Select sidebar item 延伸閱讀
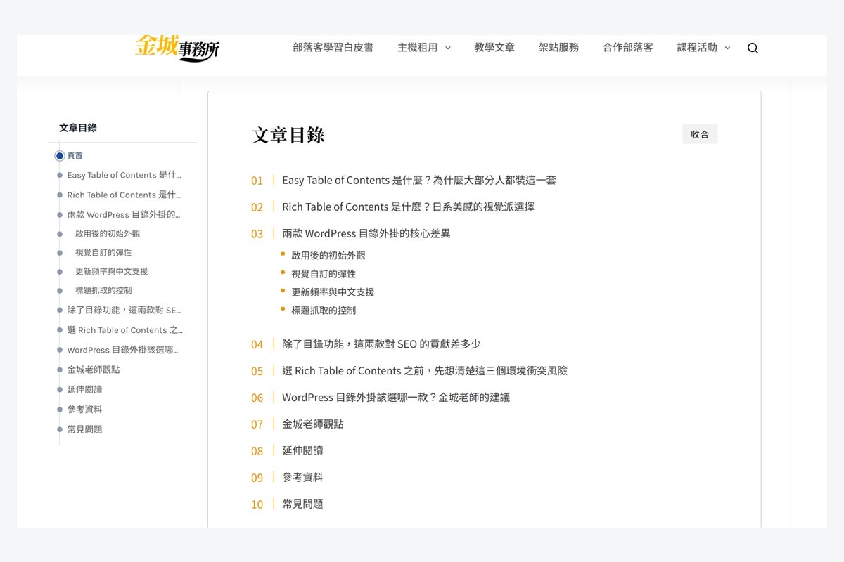The height and width of the screenshot is (562, 844). [x=85, y=389]
